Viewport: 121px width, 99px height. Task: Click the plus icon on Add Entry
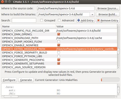(x=79, y=20)
